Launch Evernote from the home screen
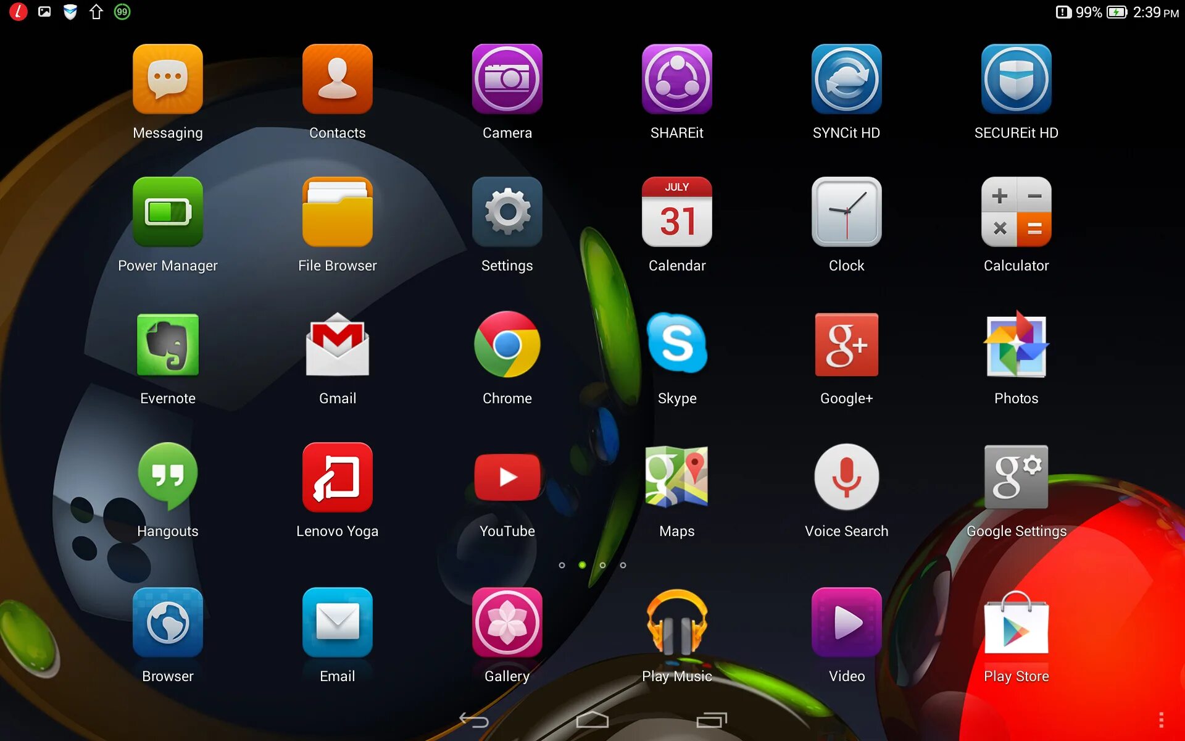Image resolution: width=1185 pixels, height=741 pixels. 167,345
